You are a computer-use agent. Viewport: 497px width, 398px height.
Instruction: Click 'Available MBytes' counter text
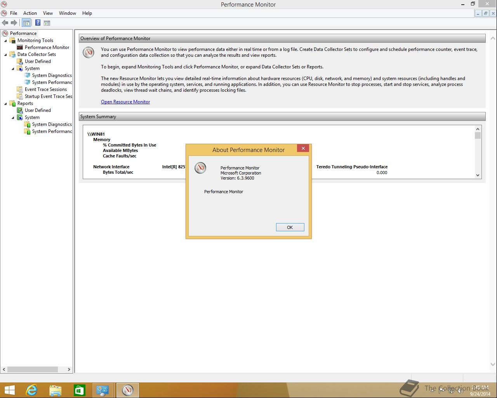[120, 150]
